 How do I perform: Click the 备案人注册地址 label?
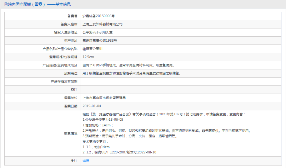click(x=66, y=32)
